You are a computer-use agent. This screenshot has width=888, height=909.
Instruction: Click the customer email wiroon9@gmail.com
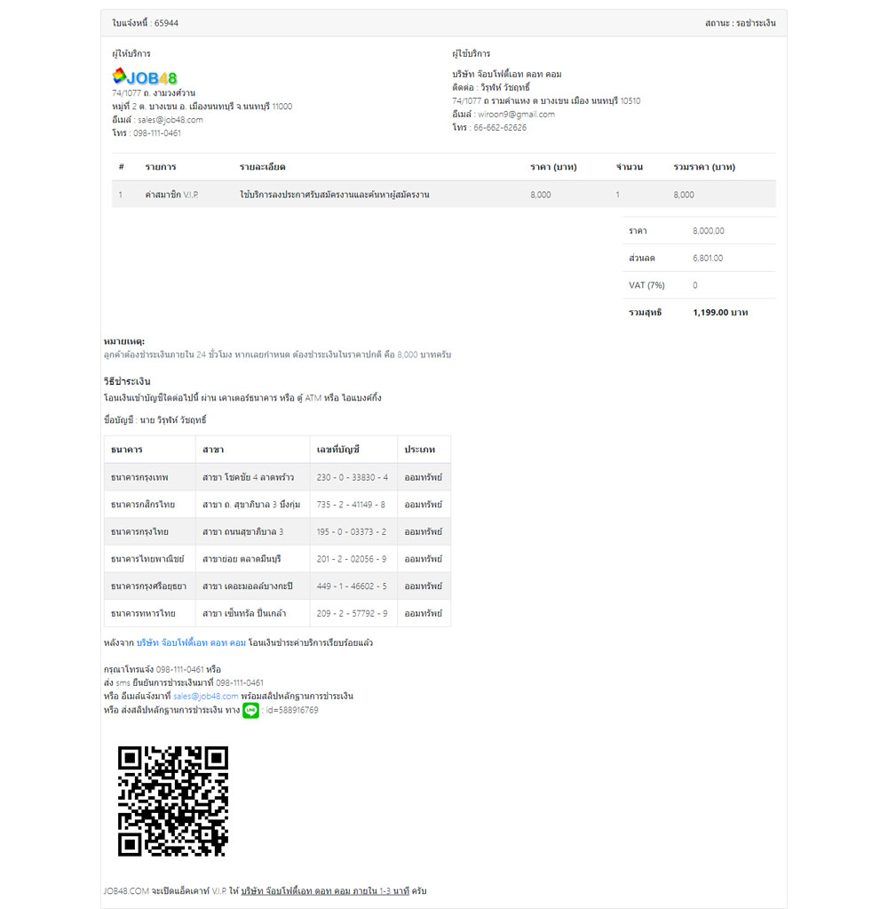pyautogui.click(x=515, y=114)
